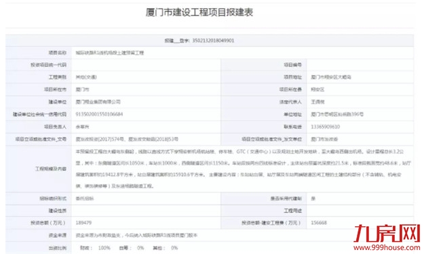Click the 投资总额（万元） label
The width and height of the screenshot is (424, 254).
(x=48, y=223)
